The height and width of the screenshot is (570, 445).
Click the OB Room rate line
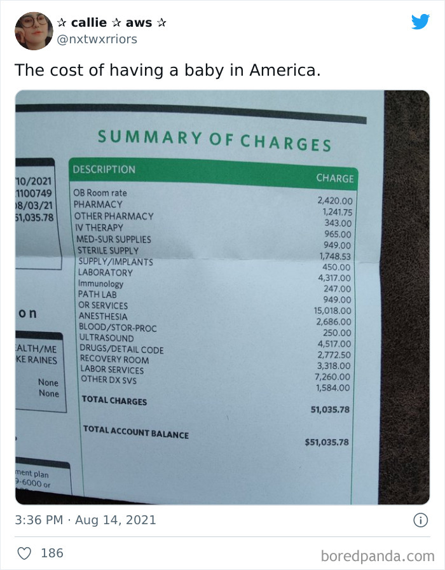(x=100, y=193)
